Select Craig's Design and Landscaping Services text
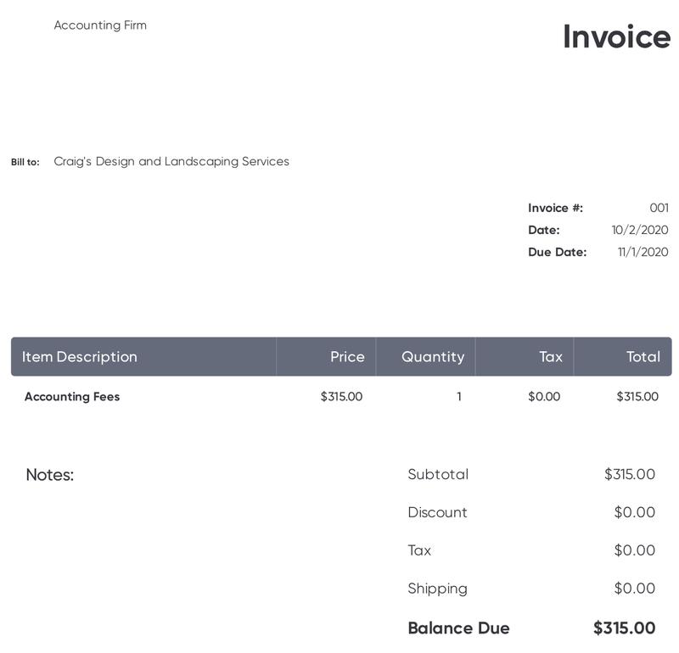The width and height of the screenshot is (679, 653). pyautogui.click(x=171, y=161)
